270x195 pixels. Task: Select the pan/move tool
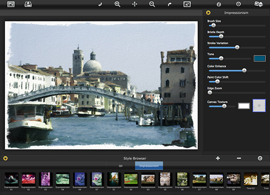(x=134, y=4)
